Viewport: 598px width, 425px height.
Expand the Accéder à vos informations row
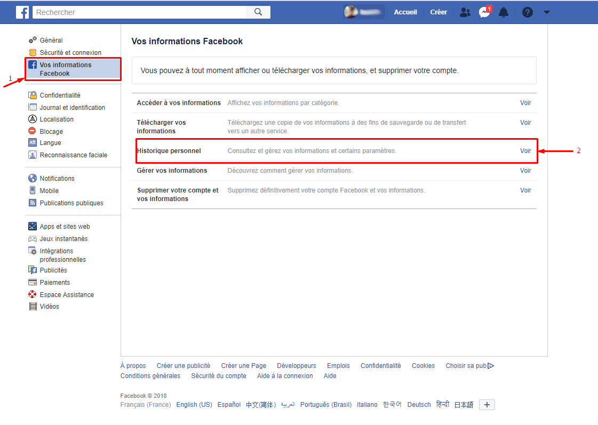pos(334,103)
